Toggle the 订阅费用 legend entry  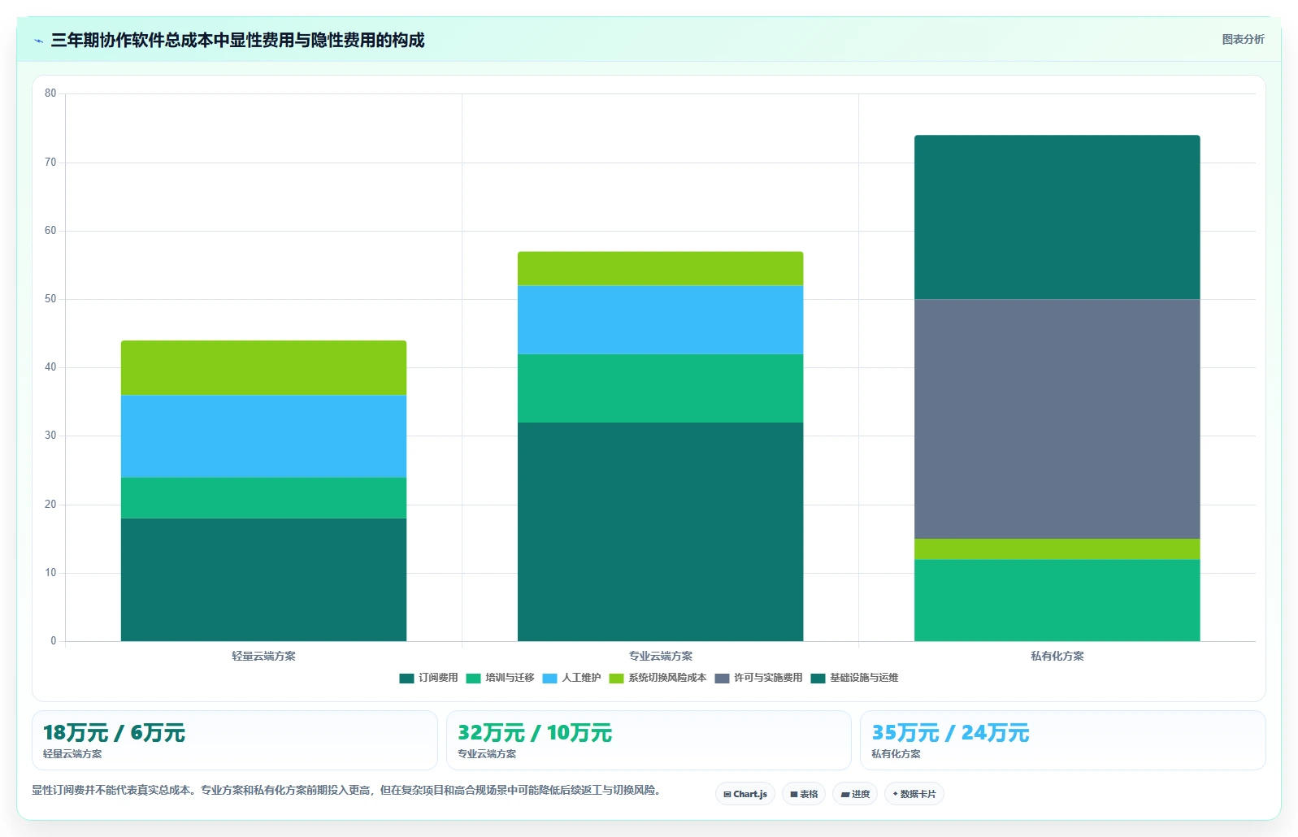pos(428,678)
